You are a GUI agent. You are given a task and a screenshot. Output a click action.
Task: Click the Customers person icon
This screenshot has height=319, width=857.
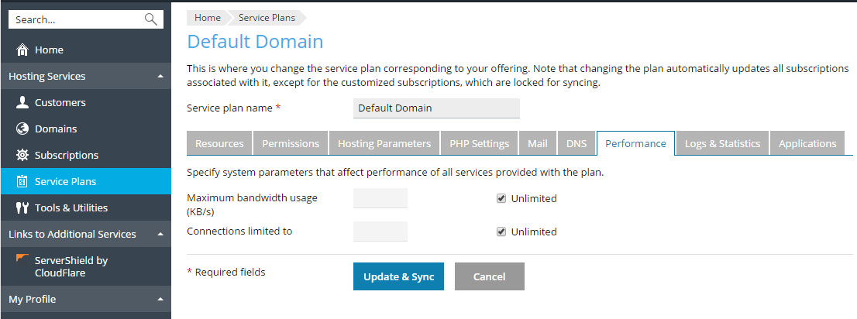coord(22,103)
